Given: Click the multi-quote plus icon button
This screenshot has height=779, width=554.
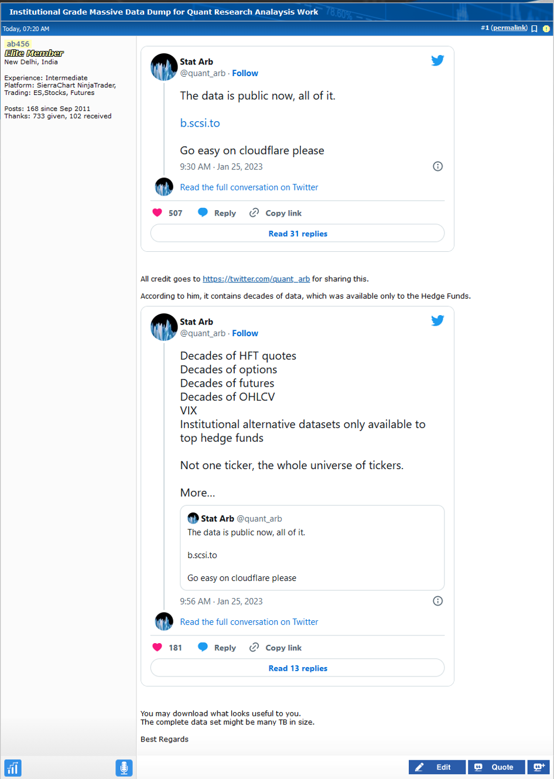Looking at the screenshot, I should click(x=538, y=767).
